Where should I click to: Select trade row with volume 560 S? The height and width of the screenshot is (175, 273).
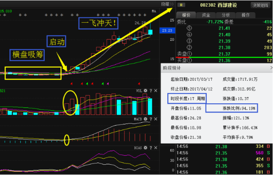point(224,153)
